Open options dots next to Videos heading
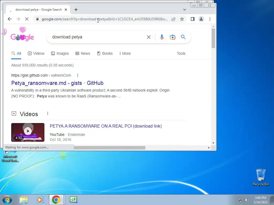 click(48, 114)
